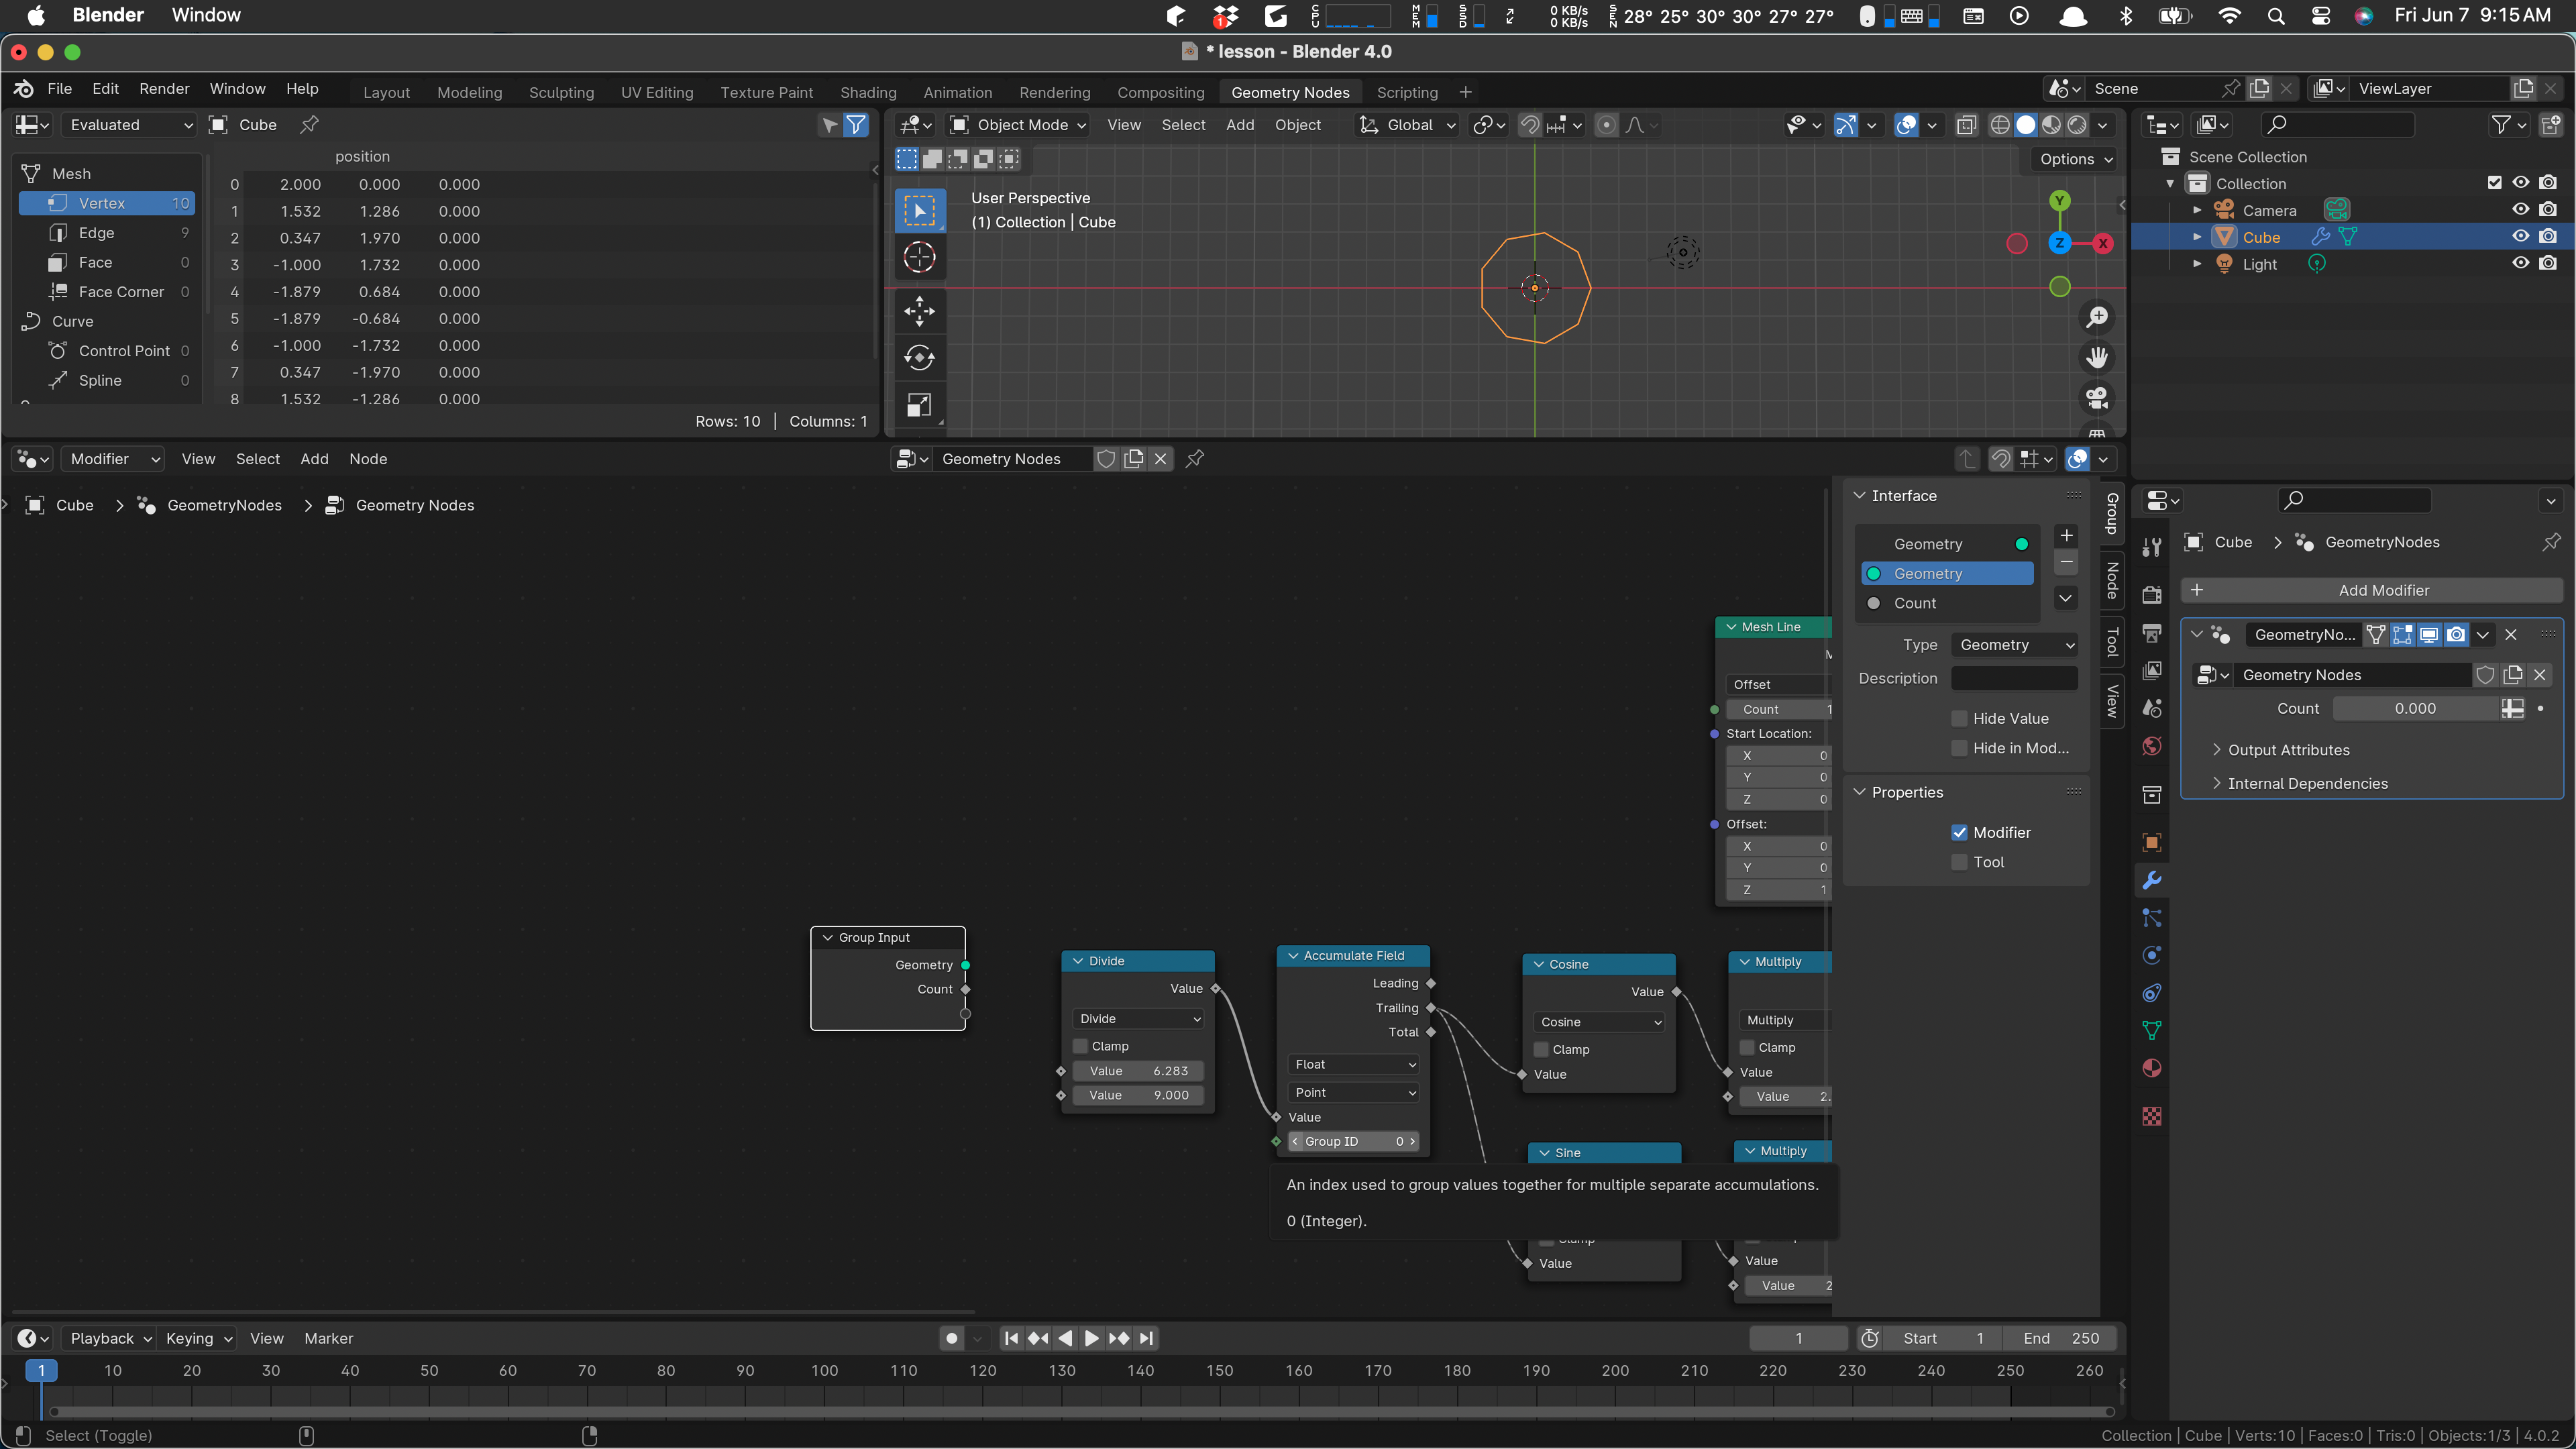The width and height of the screenshot is (2576, 1449).
Task: Select the Rotate tool in viewport toolbar
Action: pyautogui.click(x=919, y=357)
